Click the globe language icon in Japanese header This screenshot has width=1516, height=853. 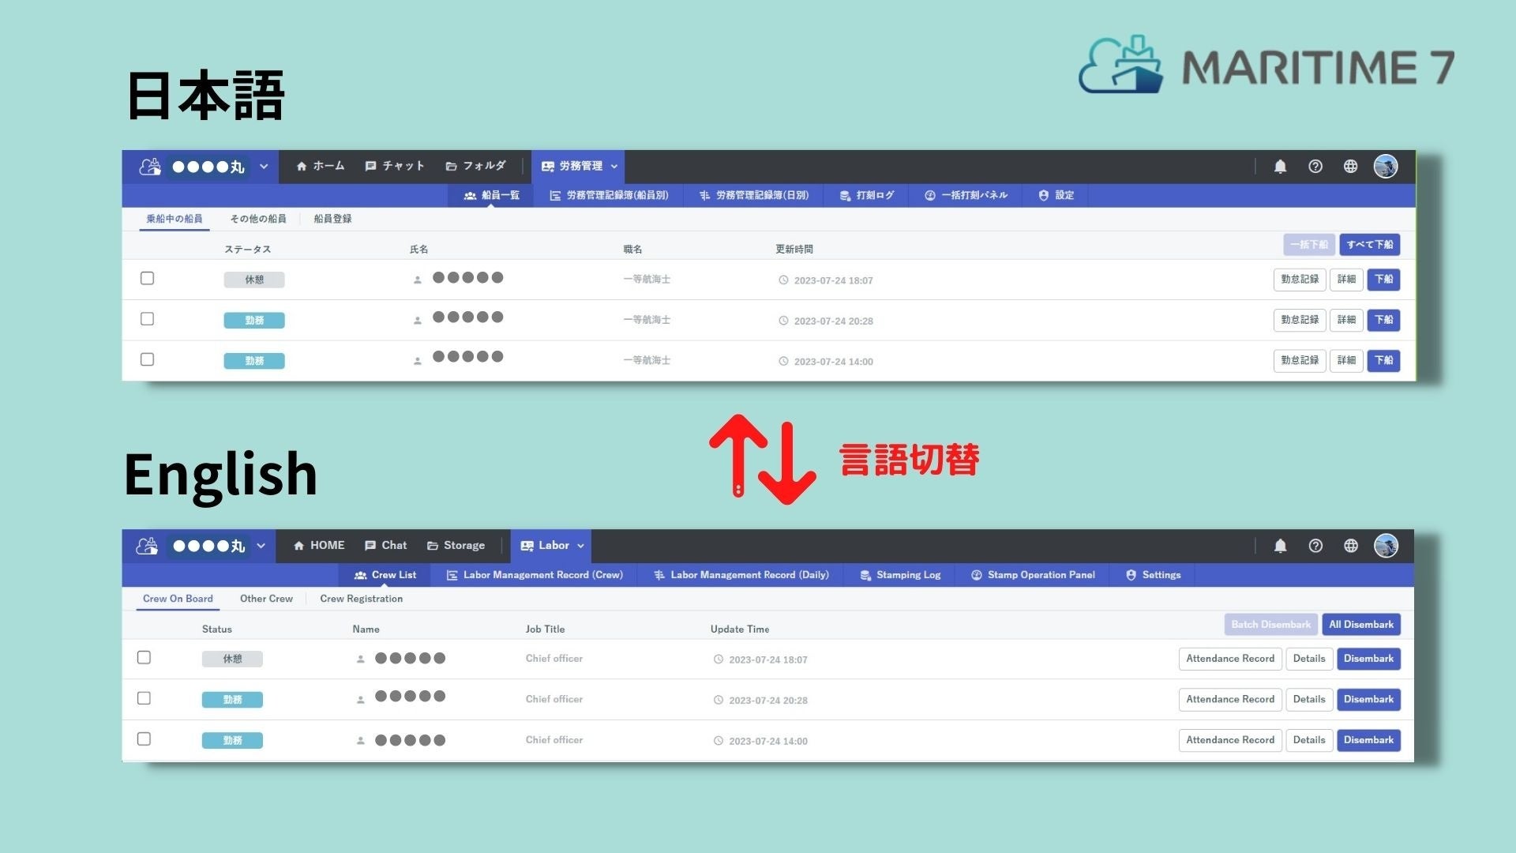click(x=1351, y=167)
